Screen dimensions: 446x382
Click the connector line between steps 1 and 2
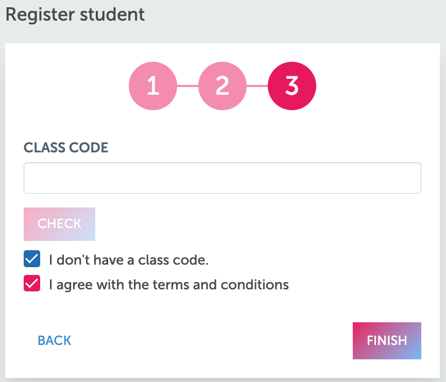187,86
